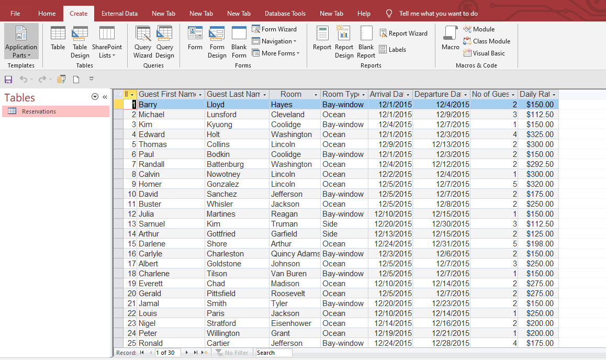Collapse the Tables navigation pane
The height and width of the screenshot is (360, 606).
(x=104, y=96)
